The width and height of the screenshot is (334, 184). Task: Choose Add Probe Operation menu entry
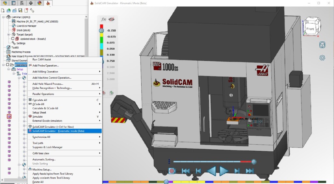pyautogui.click(x=65, y=66)
